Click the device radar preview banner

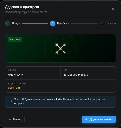click(x=60, y=48)
